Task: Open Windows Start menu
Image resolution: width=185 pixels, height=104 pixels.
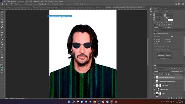Action: coord(69,102)
